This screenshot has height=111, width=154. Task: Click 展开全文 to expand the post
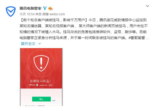click(28, 44)
